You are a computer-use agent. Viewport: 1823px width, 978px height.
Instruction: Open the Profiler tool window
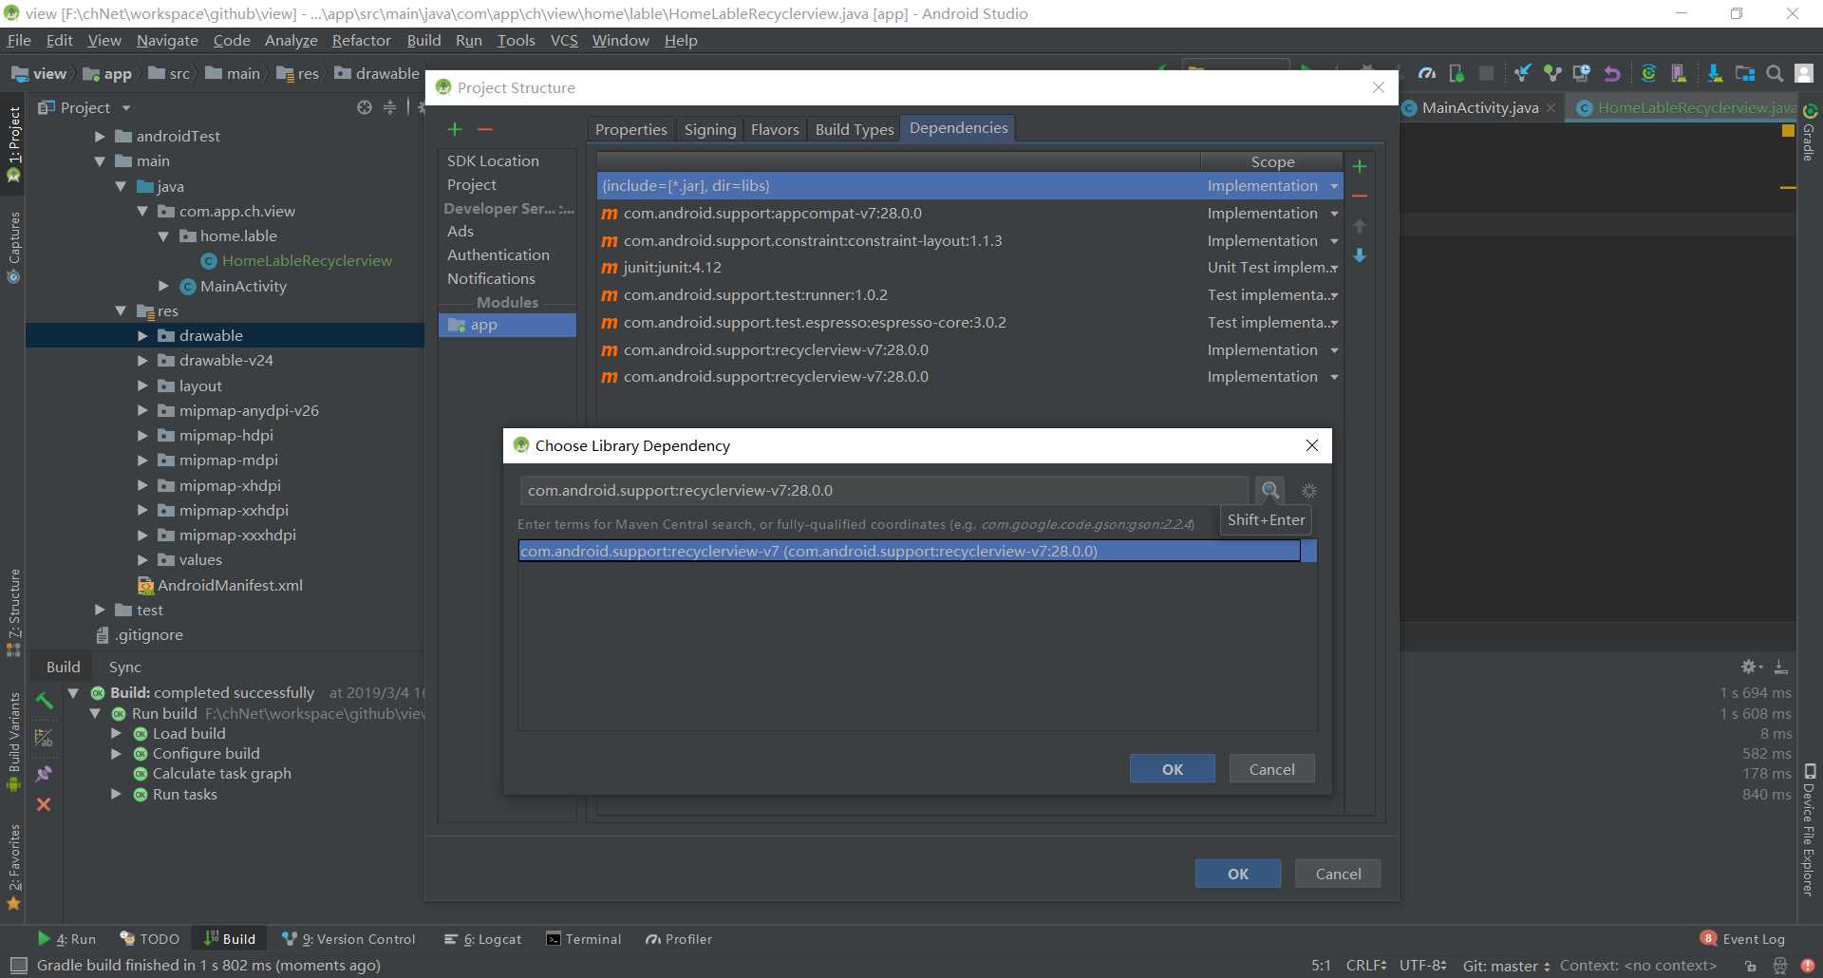[679, 939]
